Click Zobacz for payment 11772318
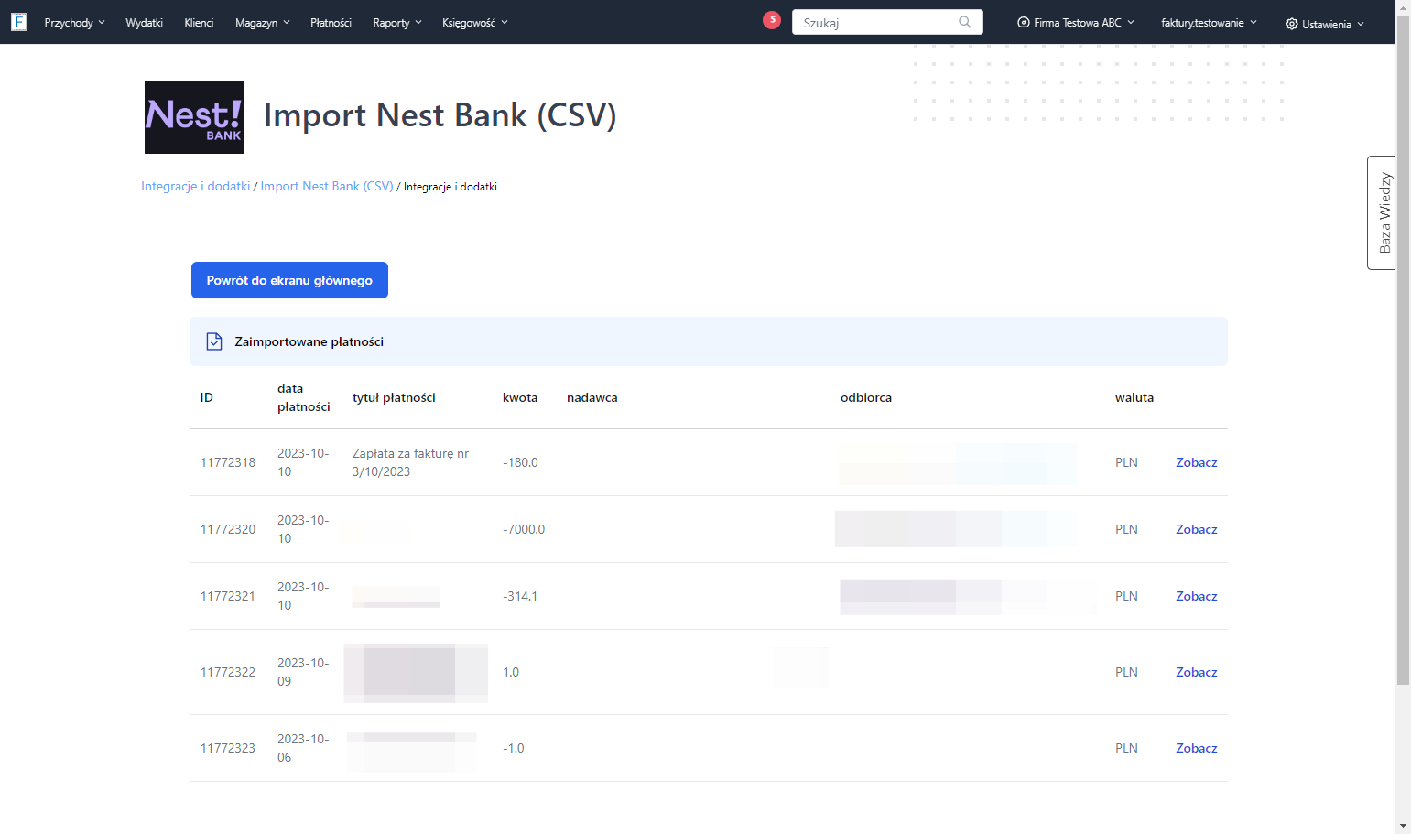1411x834 pixels. click(1196, 462)
